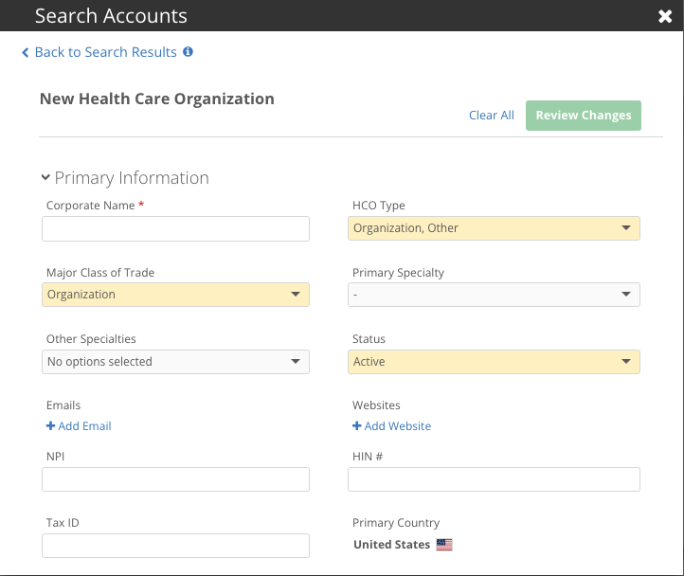Click the plus icon for Add Website
Image resolution: width=684 pixels, height=576 pixels.
[357, 426]
